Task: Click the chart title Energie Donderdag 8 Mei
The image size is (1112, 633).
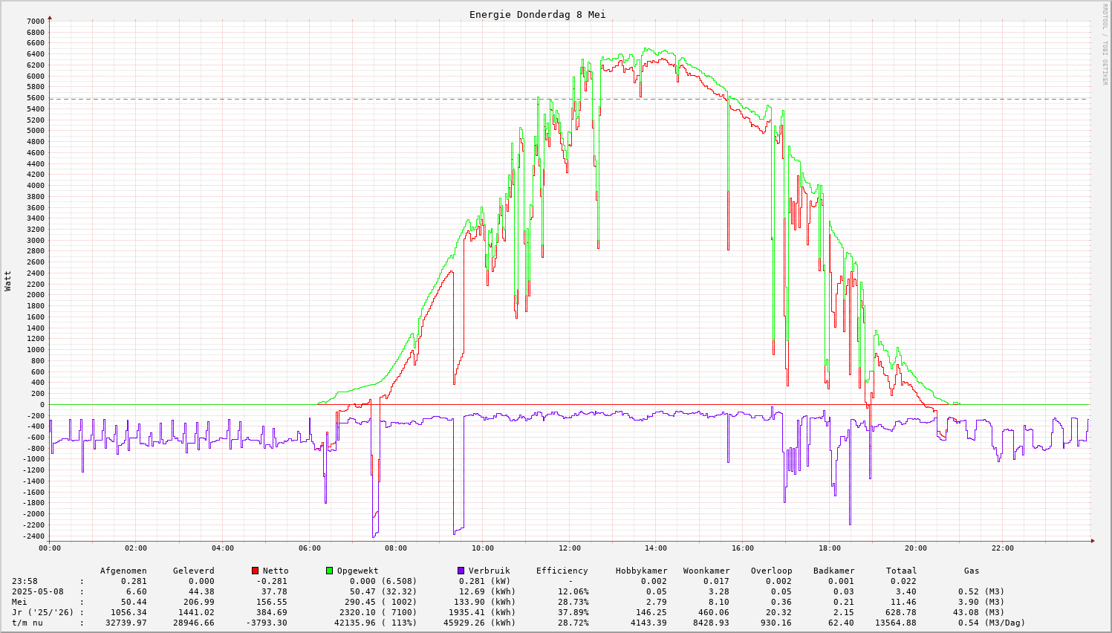Action: coord(537,15)
